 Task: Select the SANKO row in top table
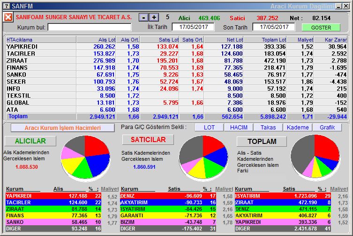tap(176, 74)
